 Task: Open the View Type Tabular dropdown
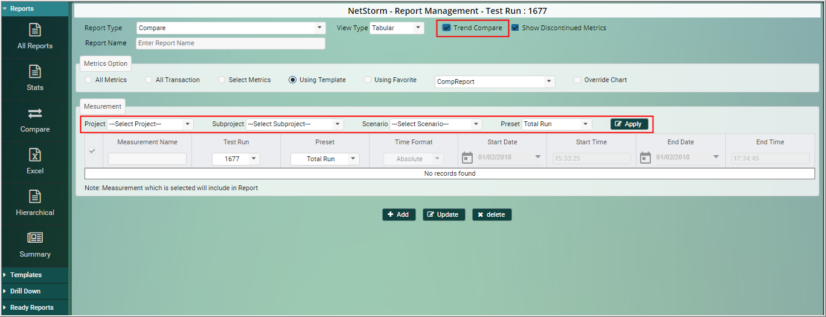(x=397, y=28)
